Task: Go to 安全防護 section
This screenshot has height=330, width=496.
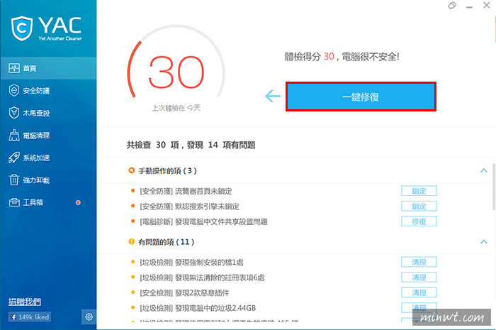Action: (x=48, y=91)
